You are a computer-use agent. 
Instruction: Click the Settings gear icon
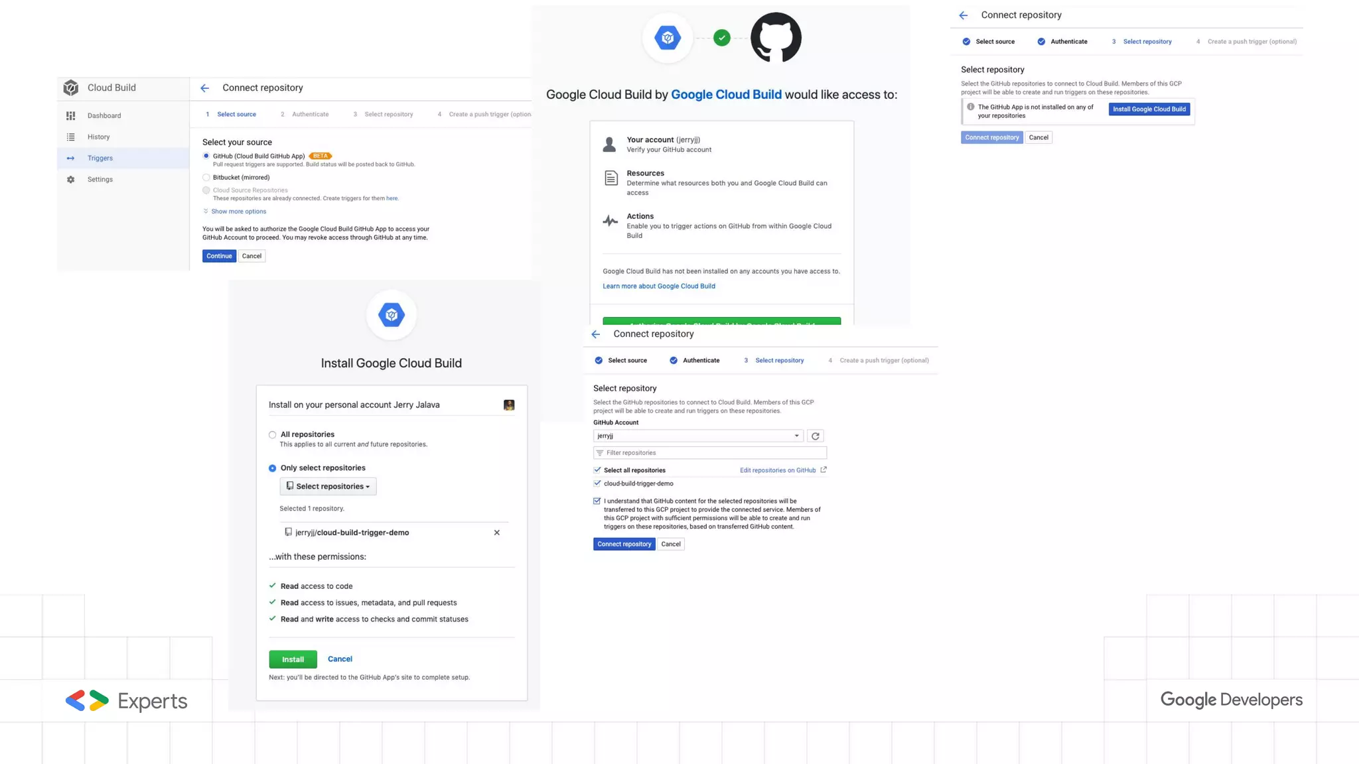pos(71,180)
